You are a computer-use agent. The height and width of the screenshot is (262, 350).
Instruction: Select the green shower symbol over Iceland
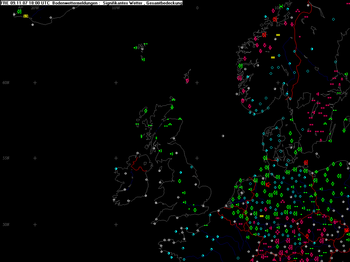[19, 12]
